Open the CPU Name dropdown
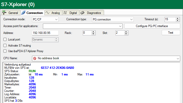 [x=178, y=58]
